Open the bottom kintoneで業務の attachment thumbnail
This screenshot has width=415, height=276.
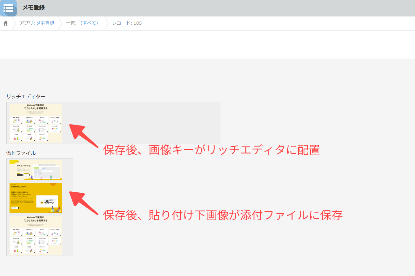point(36,234)
